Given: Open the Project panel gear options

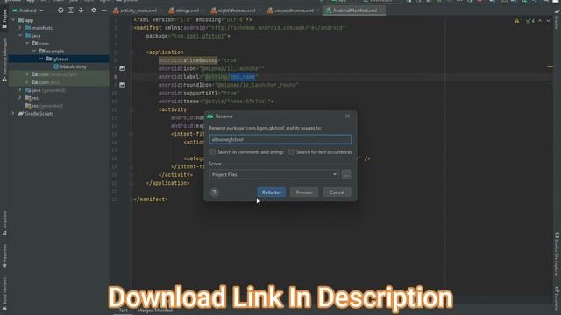Looking at the screenshot, I should click(94, 10).
